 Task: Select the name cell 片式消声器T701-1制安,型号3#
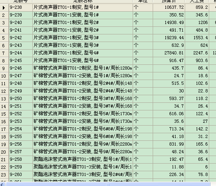pos(83,38)
